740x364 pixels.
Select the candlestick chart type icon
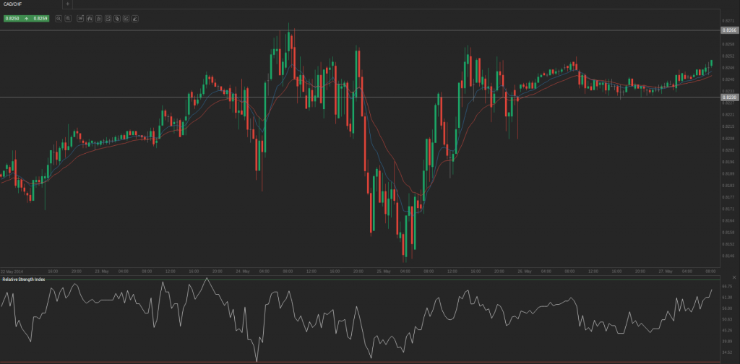pyautogui.click(x=90, y=18)
